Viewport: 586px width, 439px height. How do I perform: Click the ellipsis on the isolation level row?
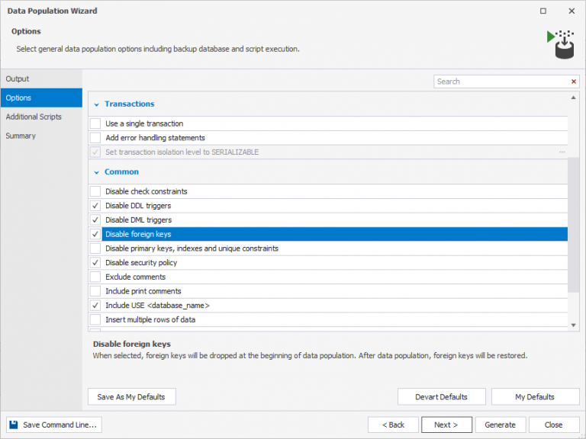click(x=562, y=152)
